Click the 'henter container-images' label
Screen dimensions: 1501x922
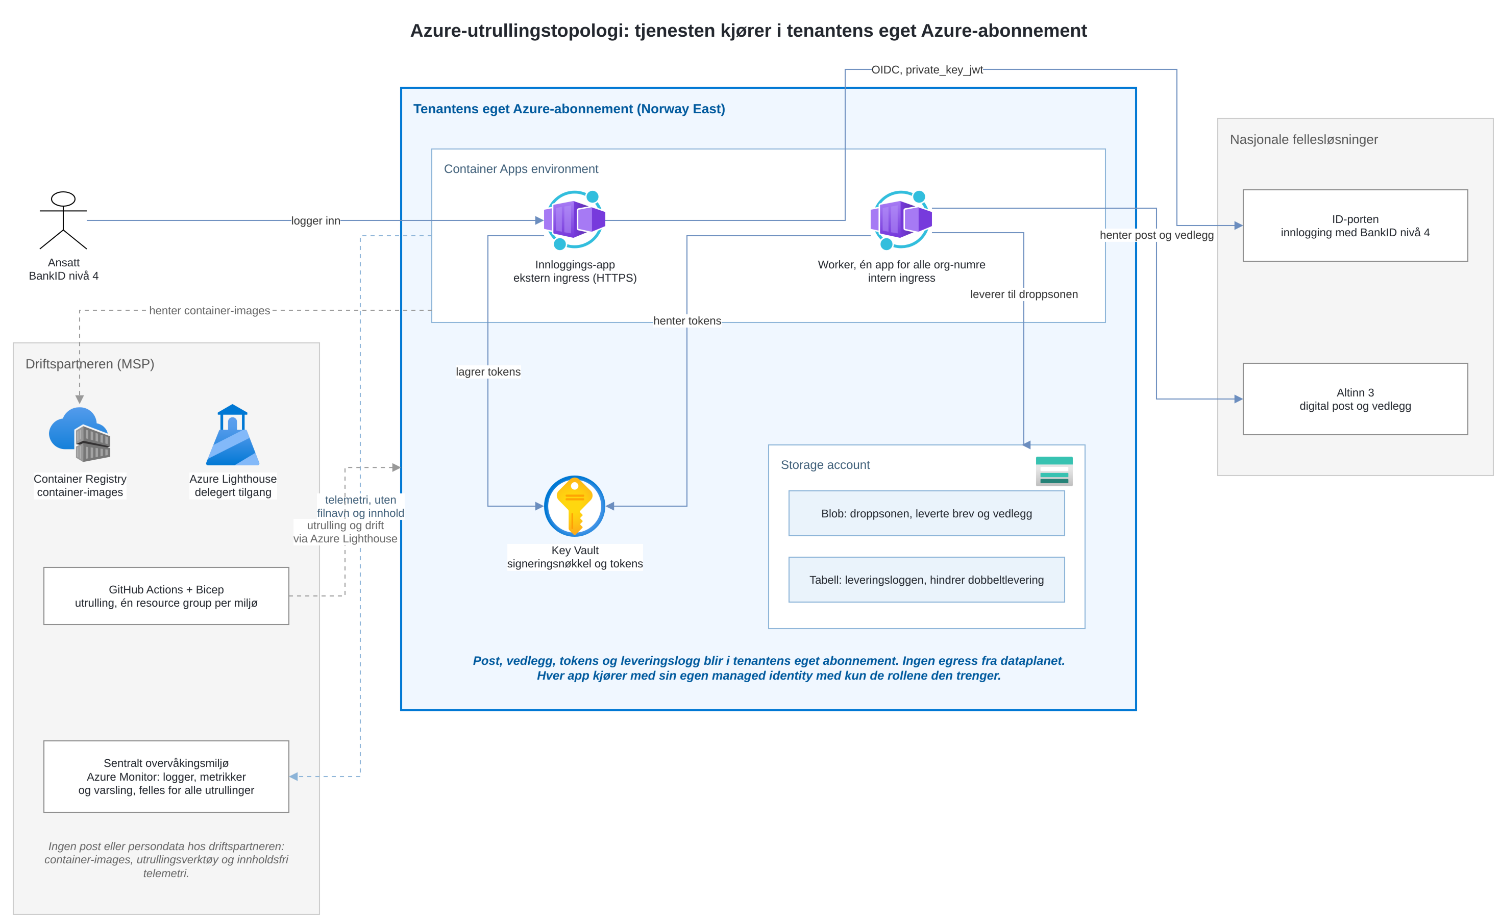pyautogui.click(x=209, y=310)
